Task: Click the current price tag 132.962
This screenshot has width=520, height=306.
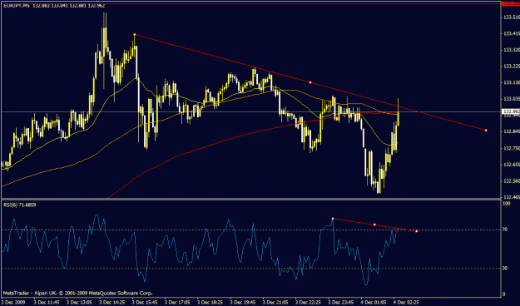Action: point(511,111)
